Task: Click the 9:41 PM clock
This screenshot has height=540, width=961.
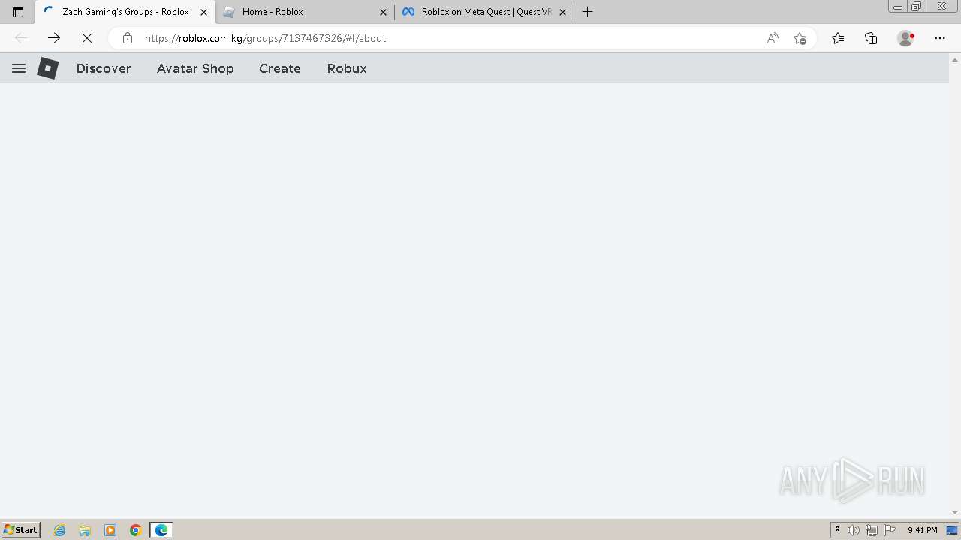Action: click(x=922, y=530)
